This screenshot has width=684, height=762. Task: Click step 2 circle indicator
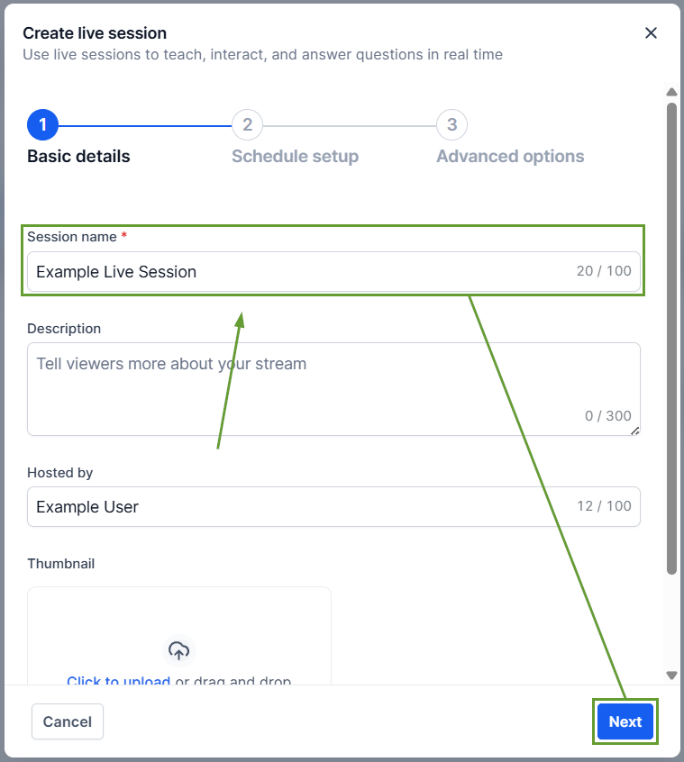pos(247,125)
